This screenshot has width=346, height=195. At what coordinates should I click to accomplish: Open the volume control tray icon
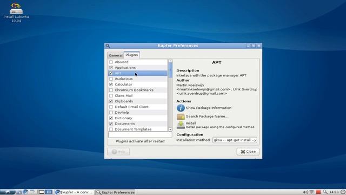tap(305, 192)
